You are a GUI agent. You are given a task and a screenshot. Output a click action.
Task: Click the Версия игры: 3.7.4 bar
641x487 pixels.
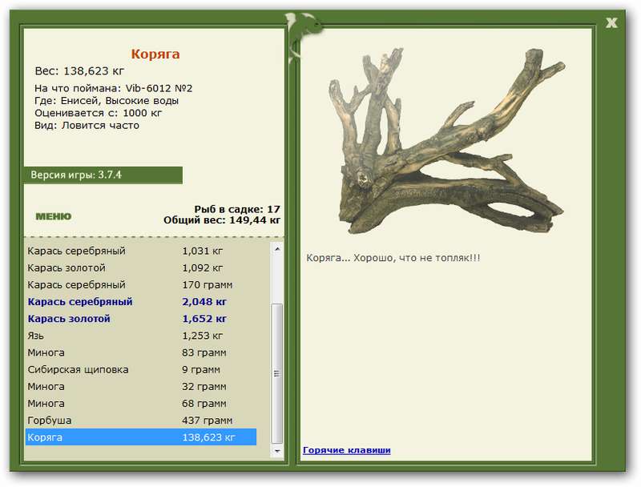(x=103, y=175)
